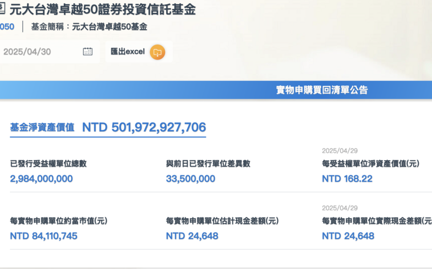Click the 與前日已發行單位差異數 label
Viewport: 432px width, 269px height.
coord(208,163)
